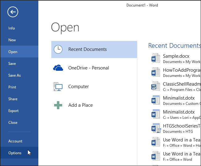This screenshot has width=201, height=166.
Task: Click the Sample.docx Word file icon
Action: point(156,58)
